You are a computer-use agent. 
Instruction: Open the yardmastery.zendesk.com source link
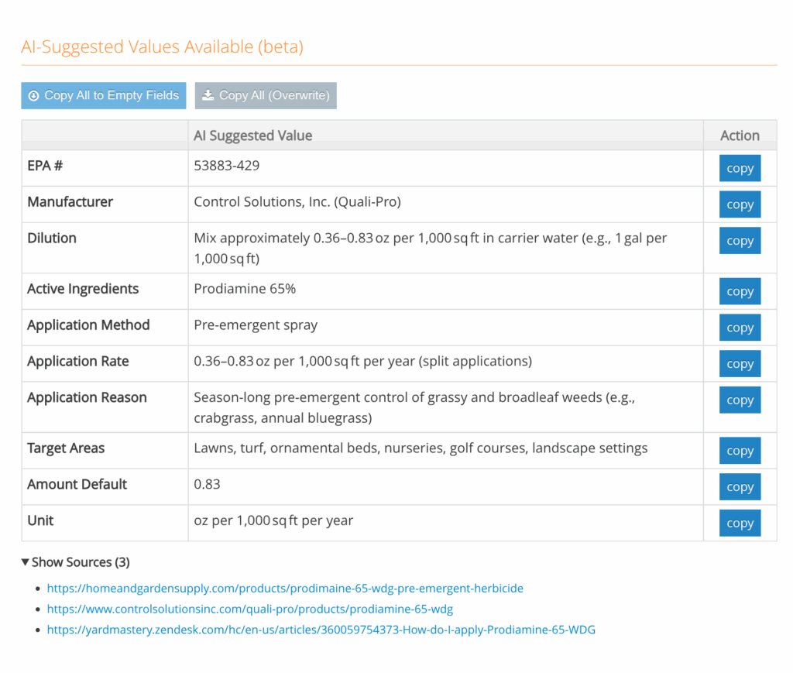[x=321, y=630]
